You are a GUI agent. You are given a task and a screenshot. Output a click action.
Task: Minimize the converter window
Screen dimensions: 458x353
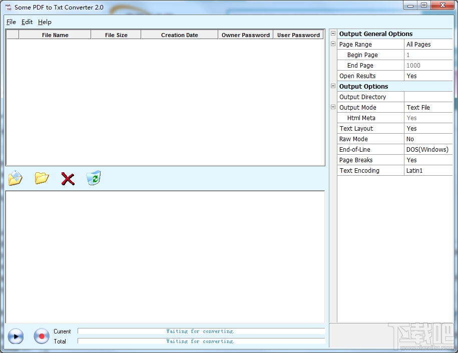click(x=410, y=6)
